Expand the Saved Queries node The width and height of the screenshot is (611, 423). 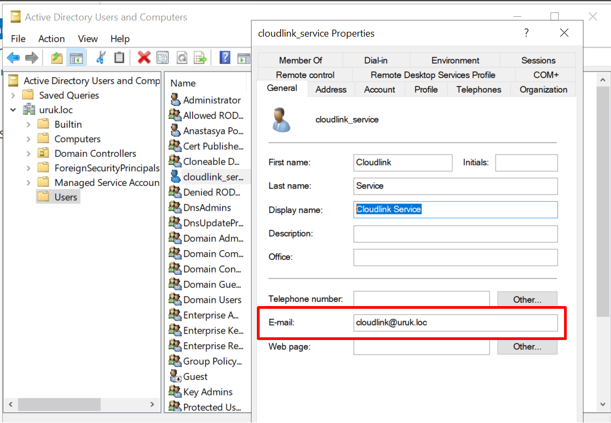tap(13, 95)
